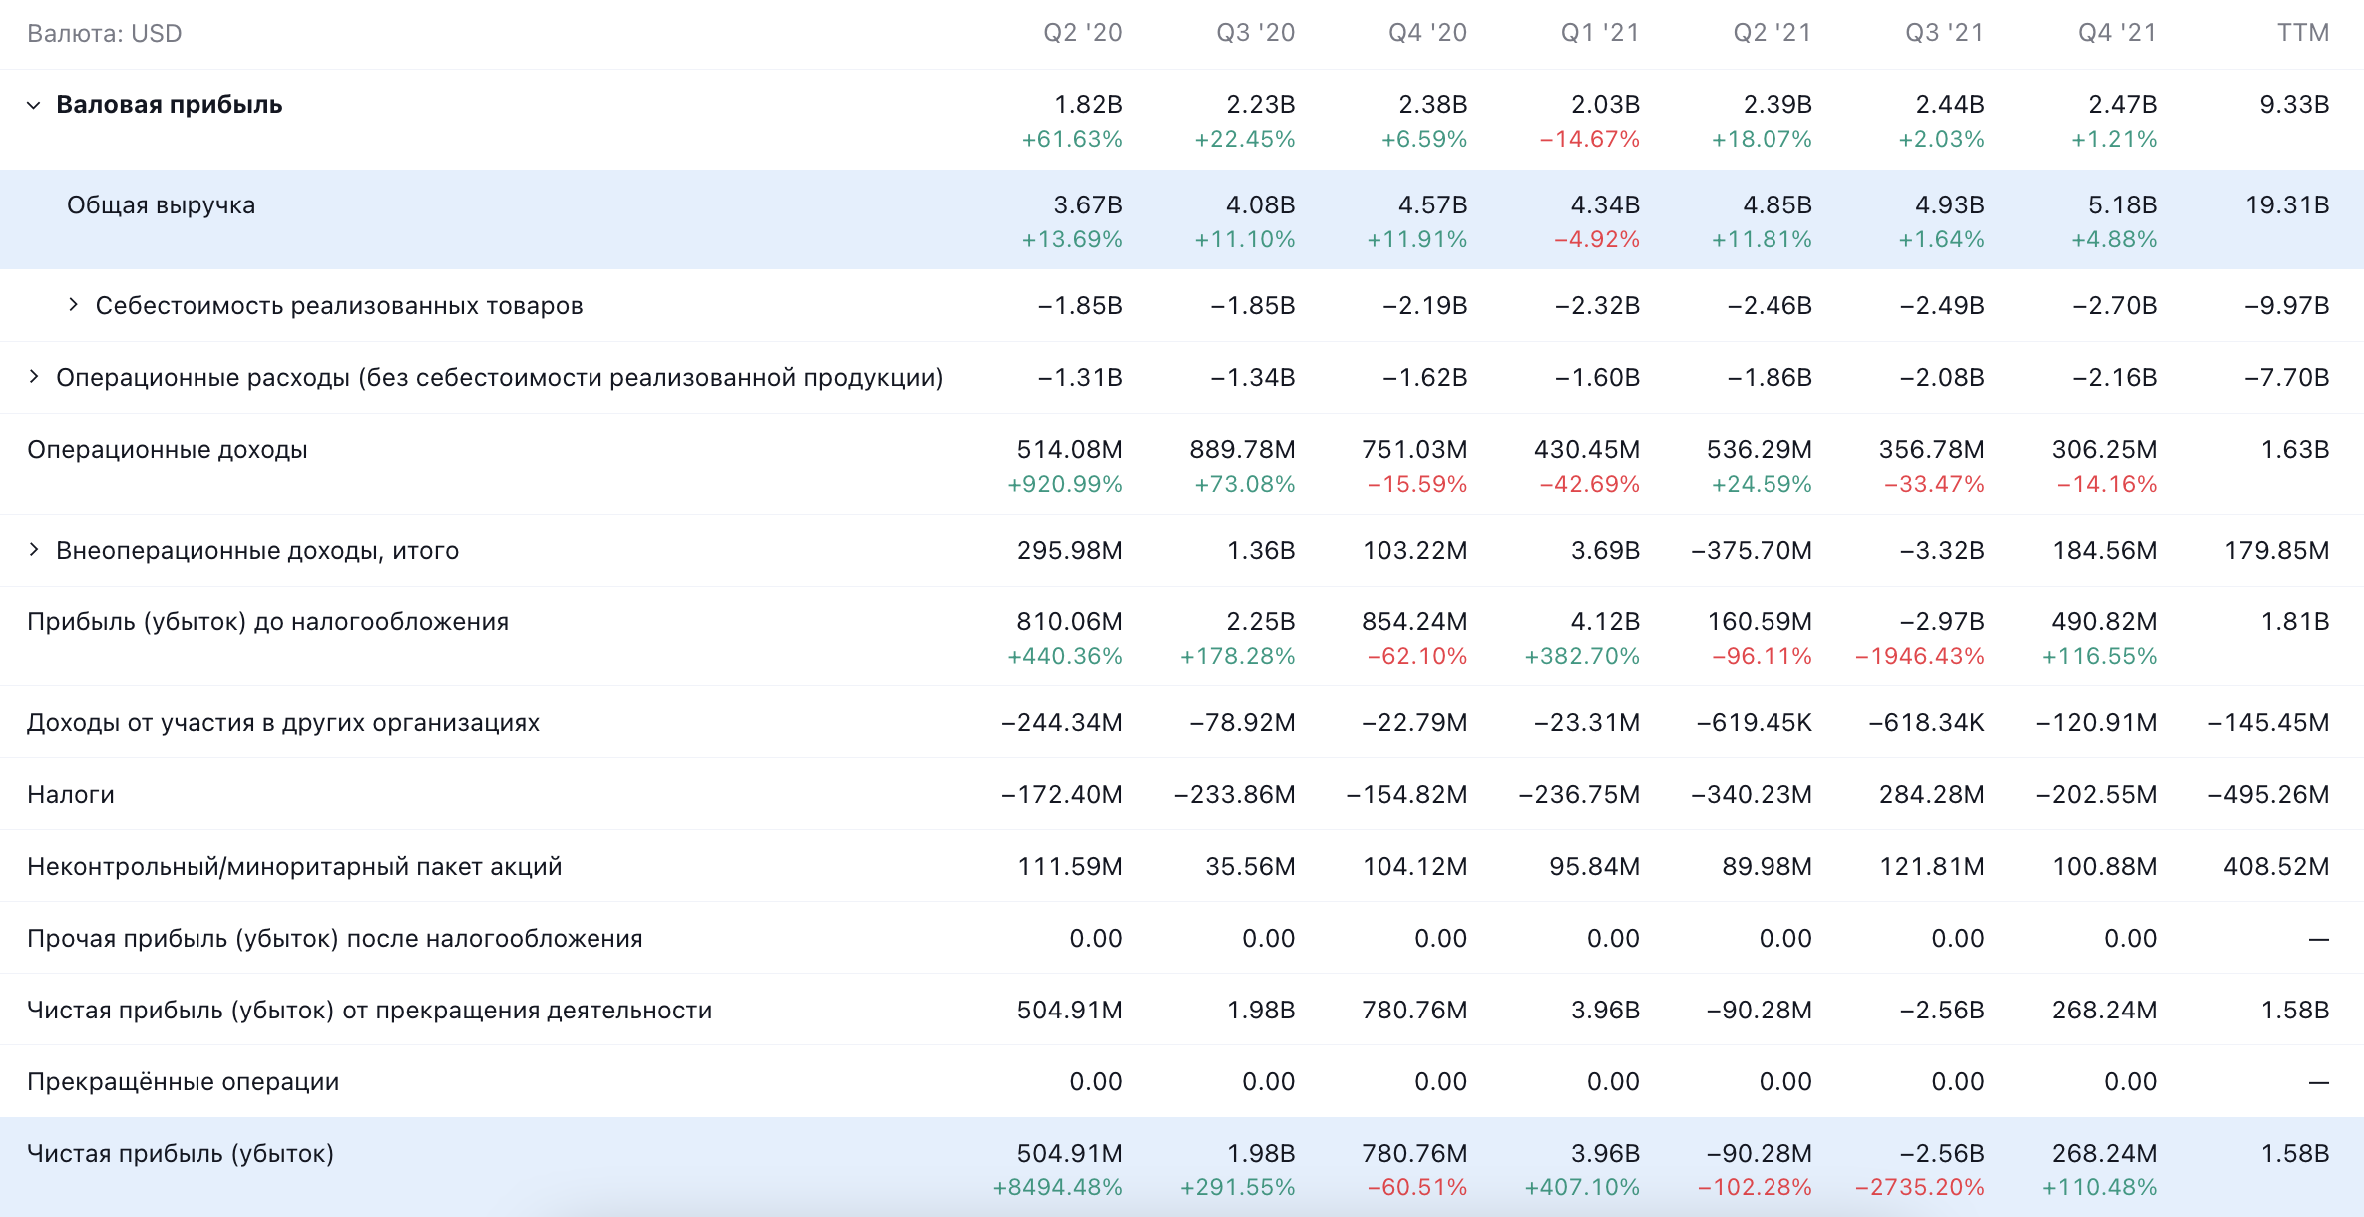The width and height of the screenshot is (2364, 1217).
Task: Click equity income value −619.45K
Action: click(1755, 722)
